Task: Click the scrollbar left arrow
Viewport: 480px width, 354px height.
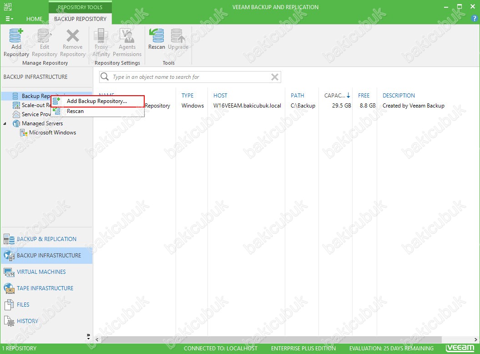Action: 97,339
